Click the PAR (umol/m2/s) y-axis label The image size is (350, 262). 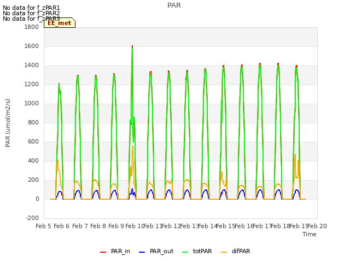[x=8, y=123]
